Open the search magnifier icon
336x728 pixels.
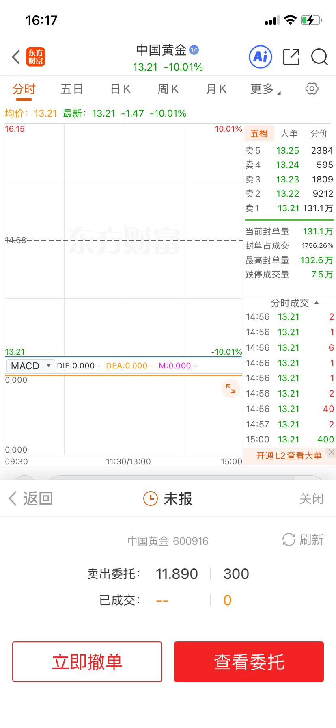(x=319, y=57)
